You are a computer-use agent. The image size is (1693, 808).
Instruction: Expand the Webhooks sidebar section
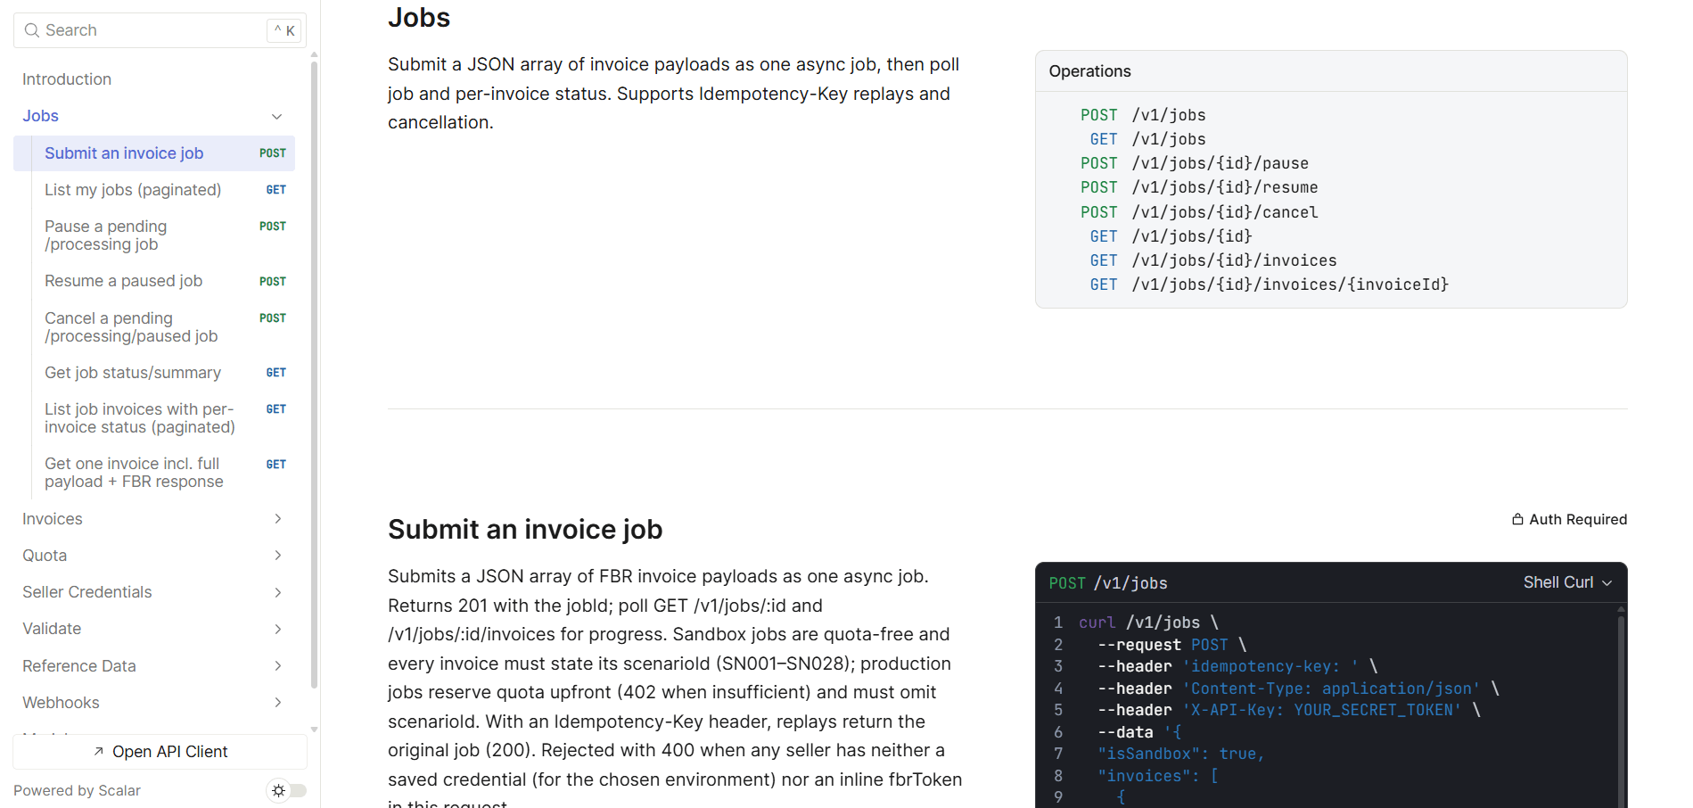pyautogui.click(x=278, y=703)
